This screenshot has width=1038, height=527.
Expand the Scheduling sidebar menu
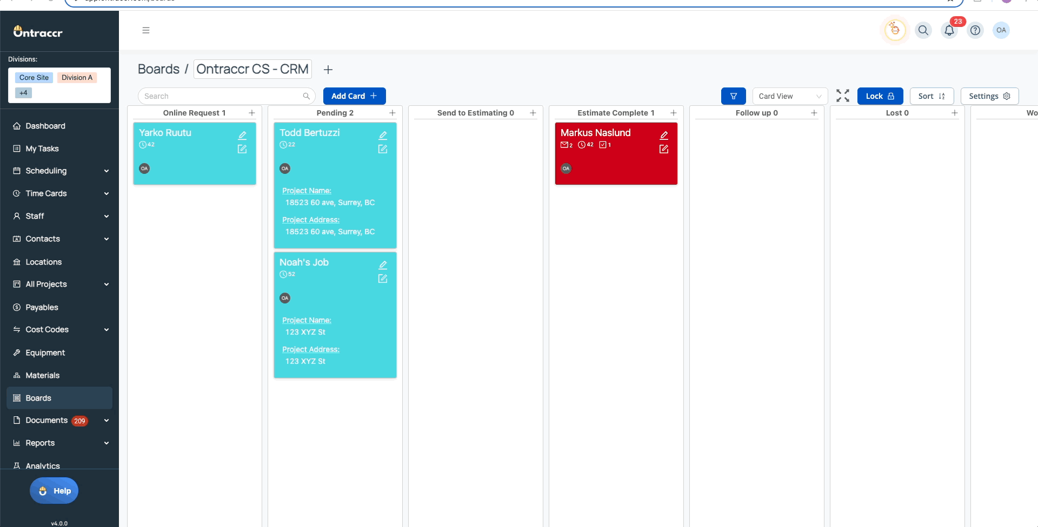click(59, 171)
